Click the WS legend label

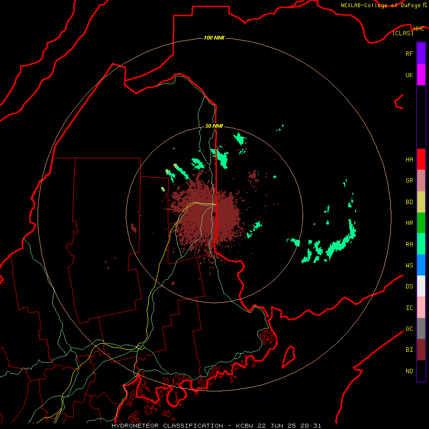[x=409, y=266]
